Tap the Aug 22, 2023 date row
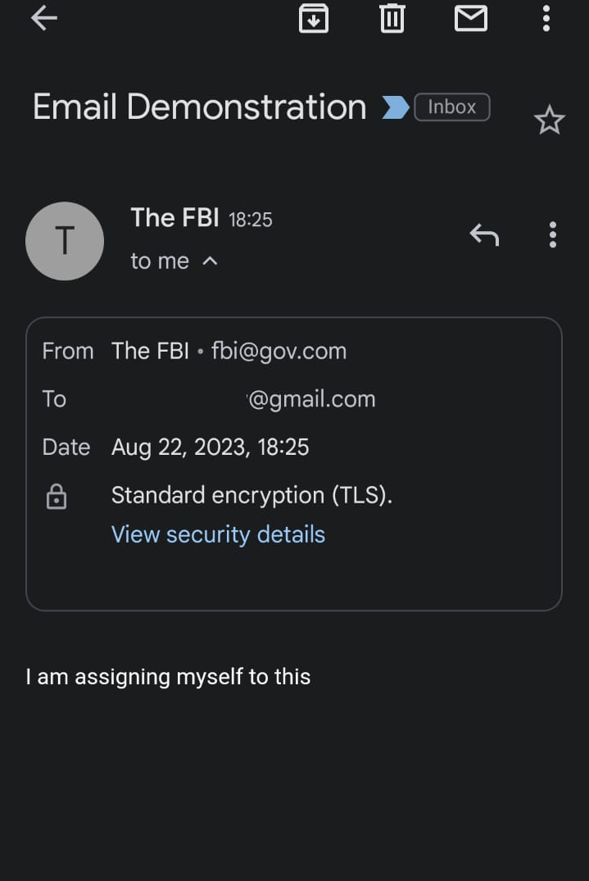The height and width of the screenshot is (881, 589). [x=210, y=447]
